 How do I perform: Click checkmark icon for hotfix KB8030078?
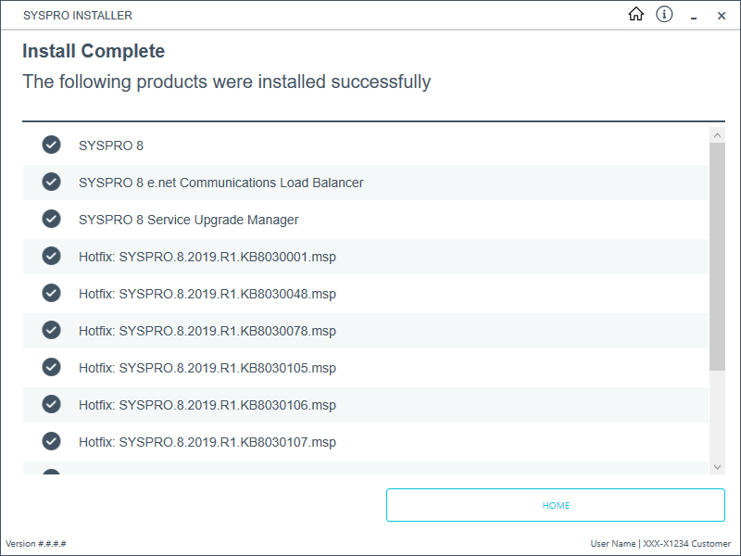tap(51, 331)
